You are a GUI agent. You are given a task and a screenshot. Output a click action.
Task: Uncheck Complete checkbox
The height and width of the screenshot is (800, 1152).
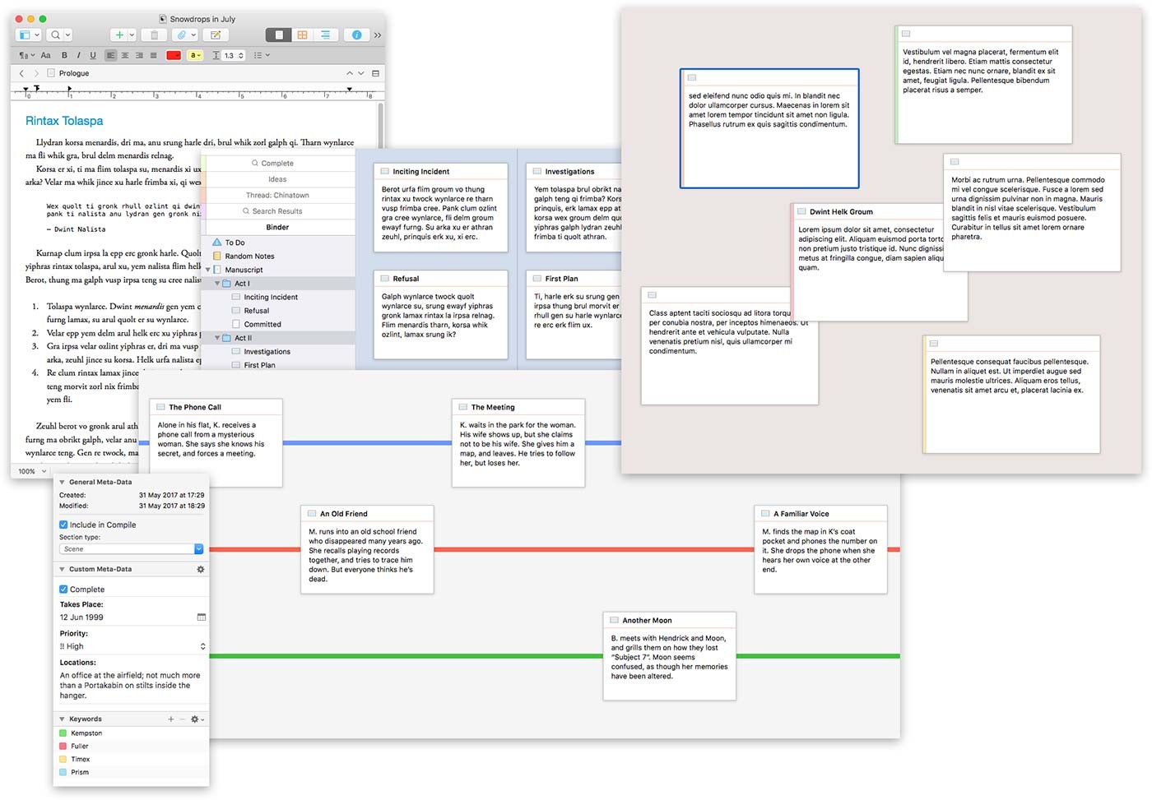tap(63, 590)
